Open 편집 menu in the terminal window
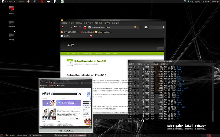The height and width of the screenshot is (137, 220). tap(139, 64)
